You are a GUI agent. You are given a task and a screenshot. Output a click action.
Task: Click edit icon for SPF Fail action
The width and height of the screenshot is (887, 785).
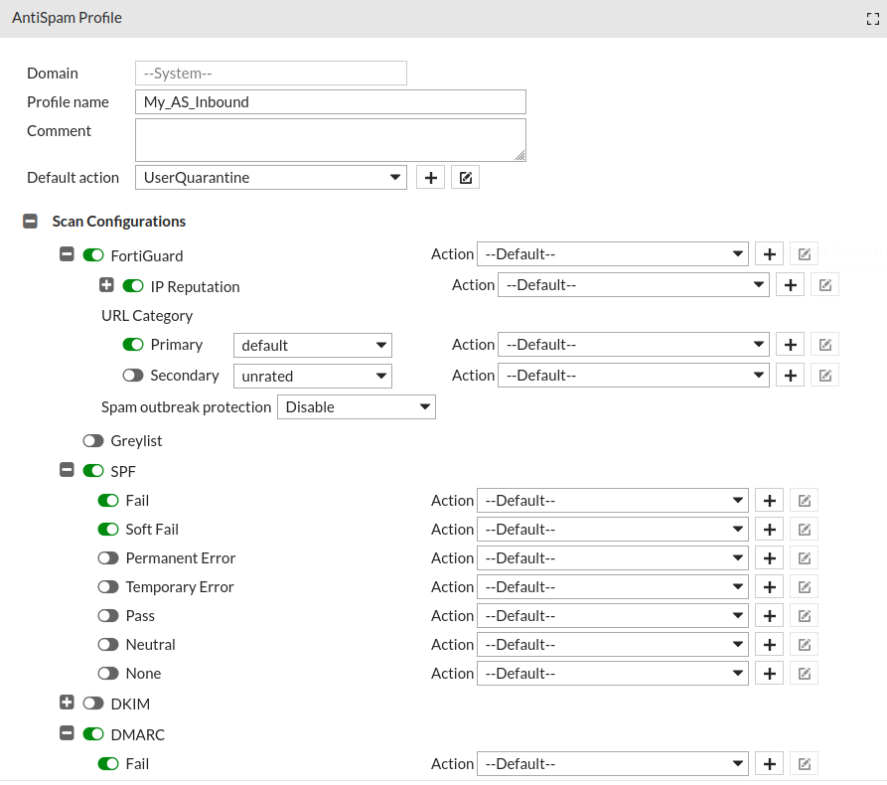(x=804, y=500)
